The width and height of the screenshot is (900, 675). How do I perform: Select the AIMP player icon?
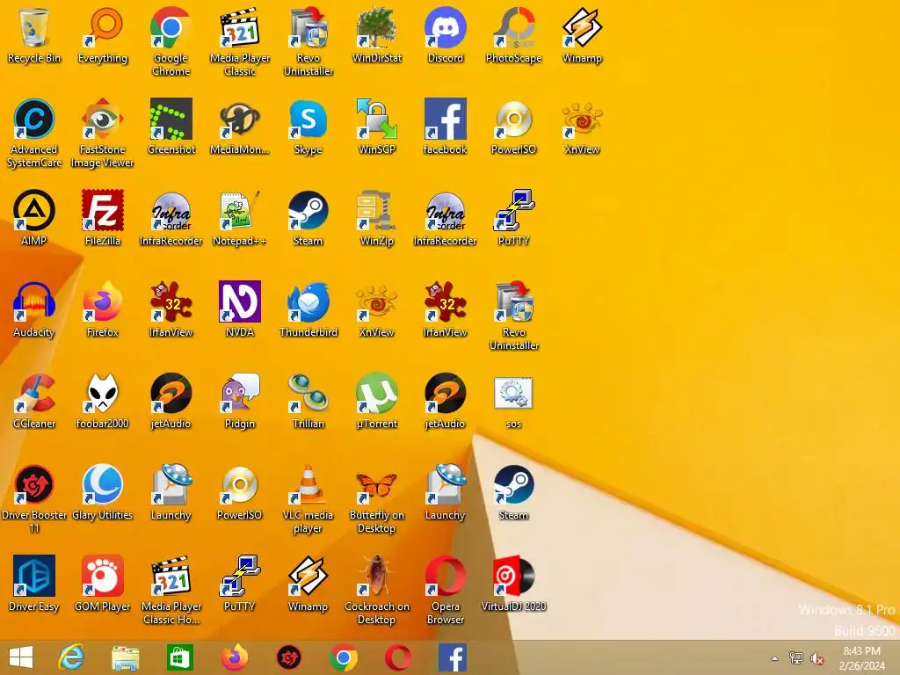[x=34, y=219]
